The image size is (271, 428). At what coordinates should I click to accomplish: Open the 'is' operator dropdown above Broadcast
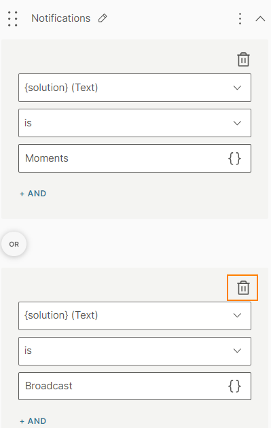point(134,351)
